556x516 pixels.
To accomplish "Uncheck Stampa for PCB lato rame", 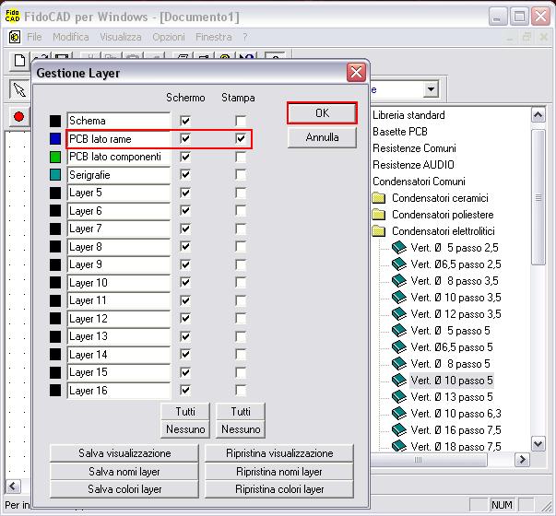I will [x=241, y=138].
